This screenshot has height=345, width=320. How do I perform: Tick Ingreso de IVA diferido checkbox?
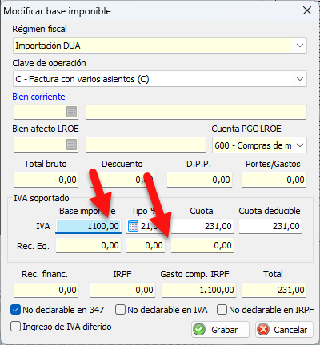coord(15,327)
